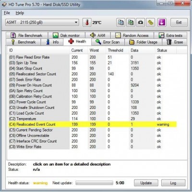Click the Exit button
This screenshot has height=192, width=192.
(179, 22)
